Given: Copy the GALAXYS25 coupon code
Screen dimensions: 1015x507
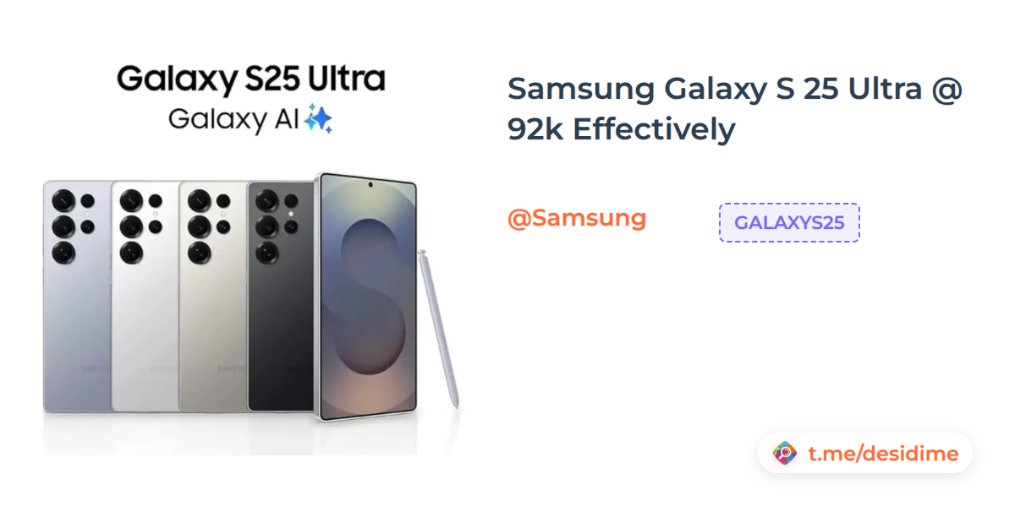Looking at the screenshot, I should pos(789,223).
